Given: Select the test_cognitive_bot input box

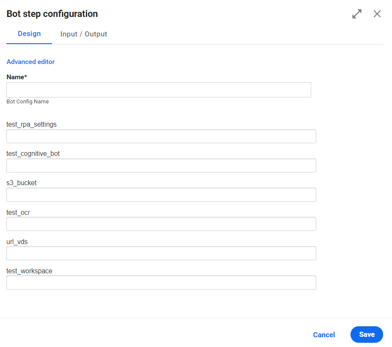Looking at the screenshot, I should (x=161, y=165).
